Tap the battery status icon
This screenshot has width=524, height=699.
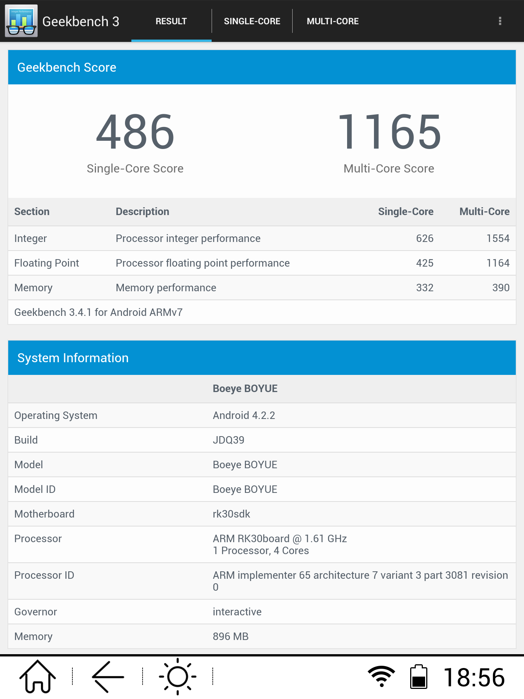pyautogui.click(x=418, y=677)
